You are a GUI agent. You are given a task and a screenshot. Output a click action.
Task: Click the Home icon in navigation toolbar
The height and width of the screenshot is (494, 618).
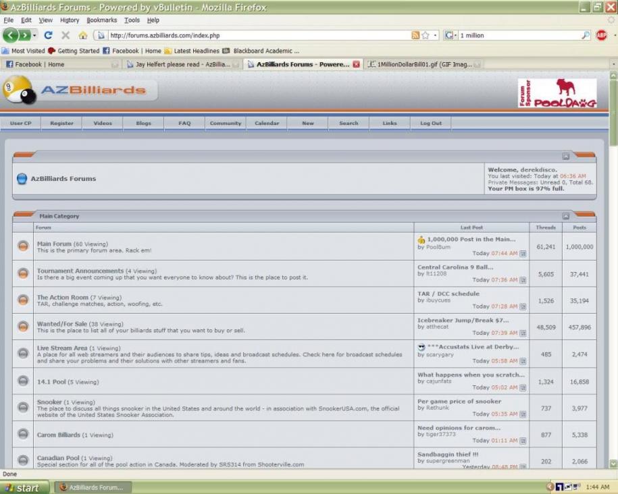tap(83, 36)
